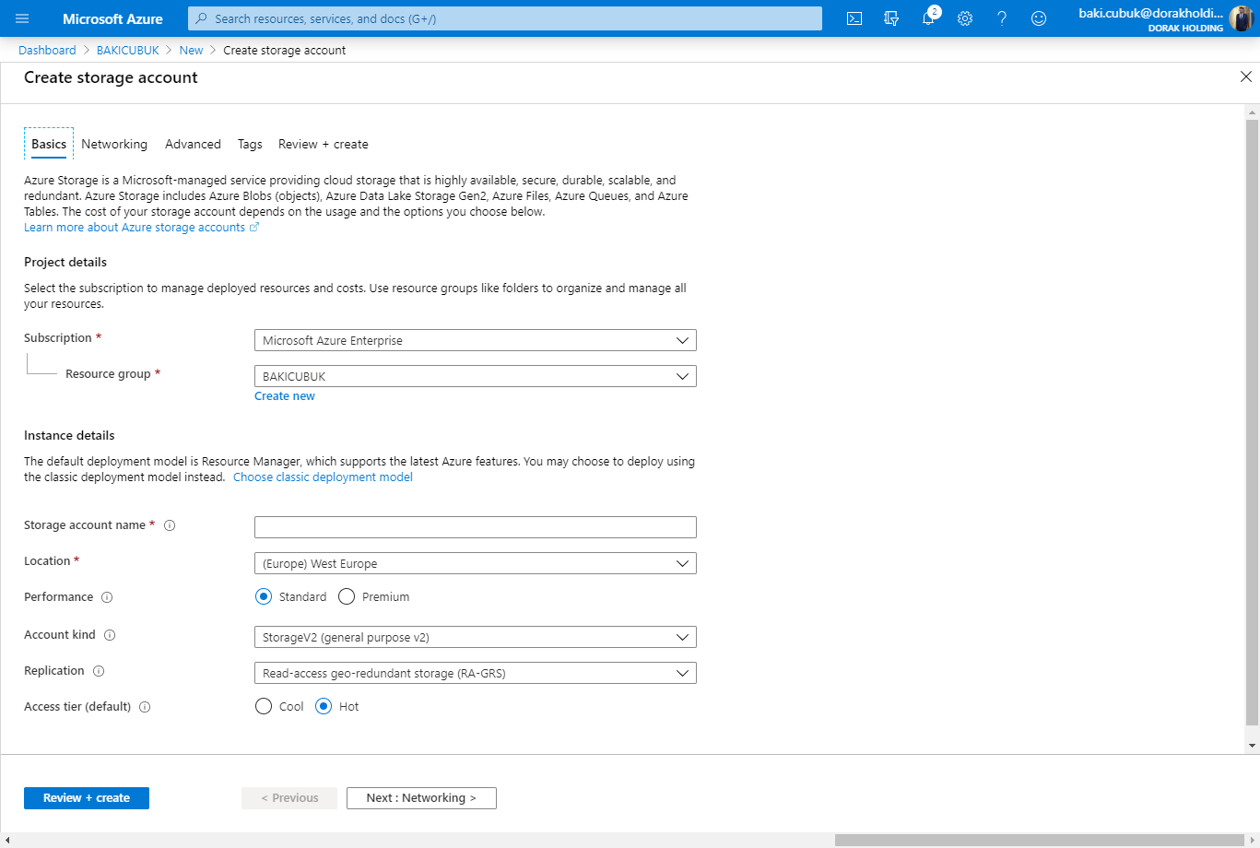Show info tooltip for Account kind

point(110,635)
